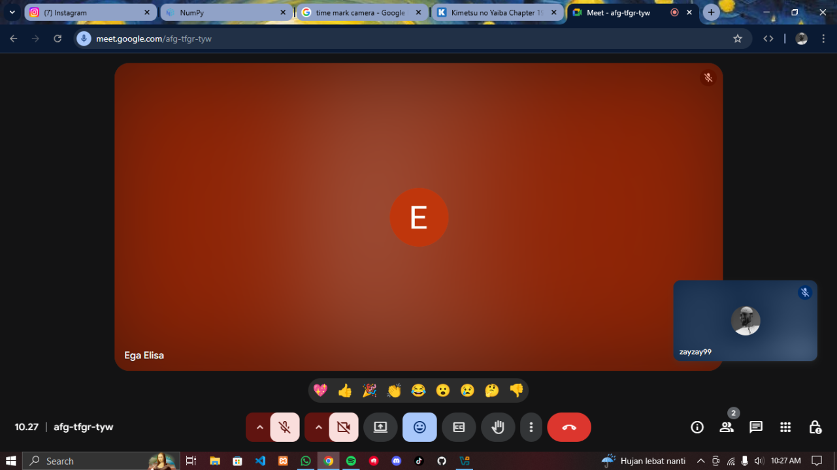Image resolution: width=837 pixels, height=470 pixels.
Task: Open host controls lock icon
Action: point(815,428)
